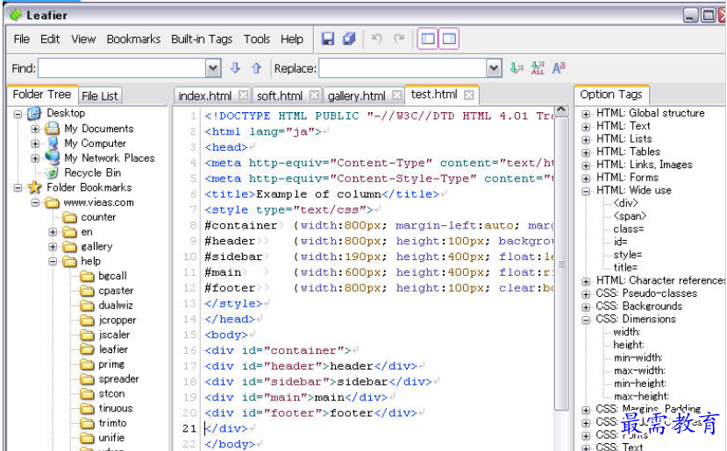Open the Edit menu
The height and width of the screenshot is (451, 727).
50,39
